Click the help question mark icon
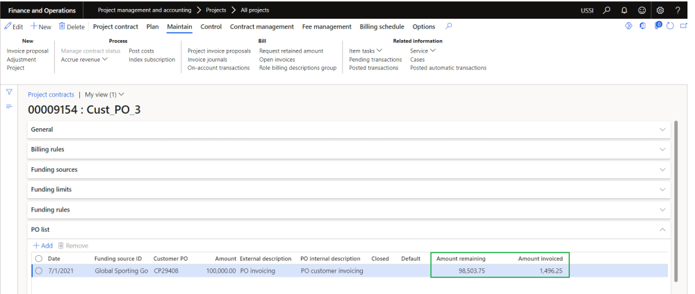The image size is (695, 294). [x=678, y=10]
